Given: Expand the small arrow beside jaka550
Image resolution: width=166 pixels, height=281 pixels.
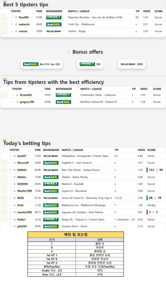Looking at the screenshot, I should (x=11, y=226).
